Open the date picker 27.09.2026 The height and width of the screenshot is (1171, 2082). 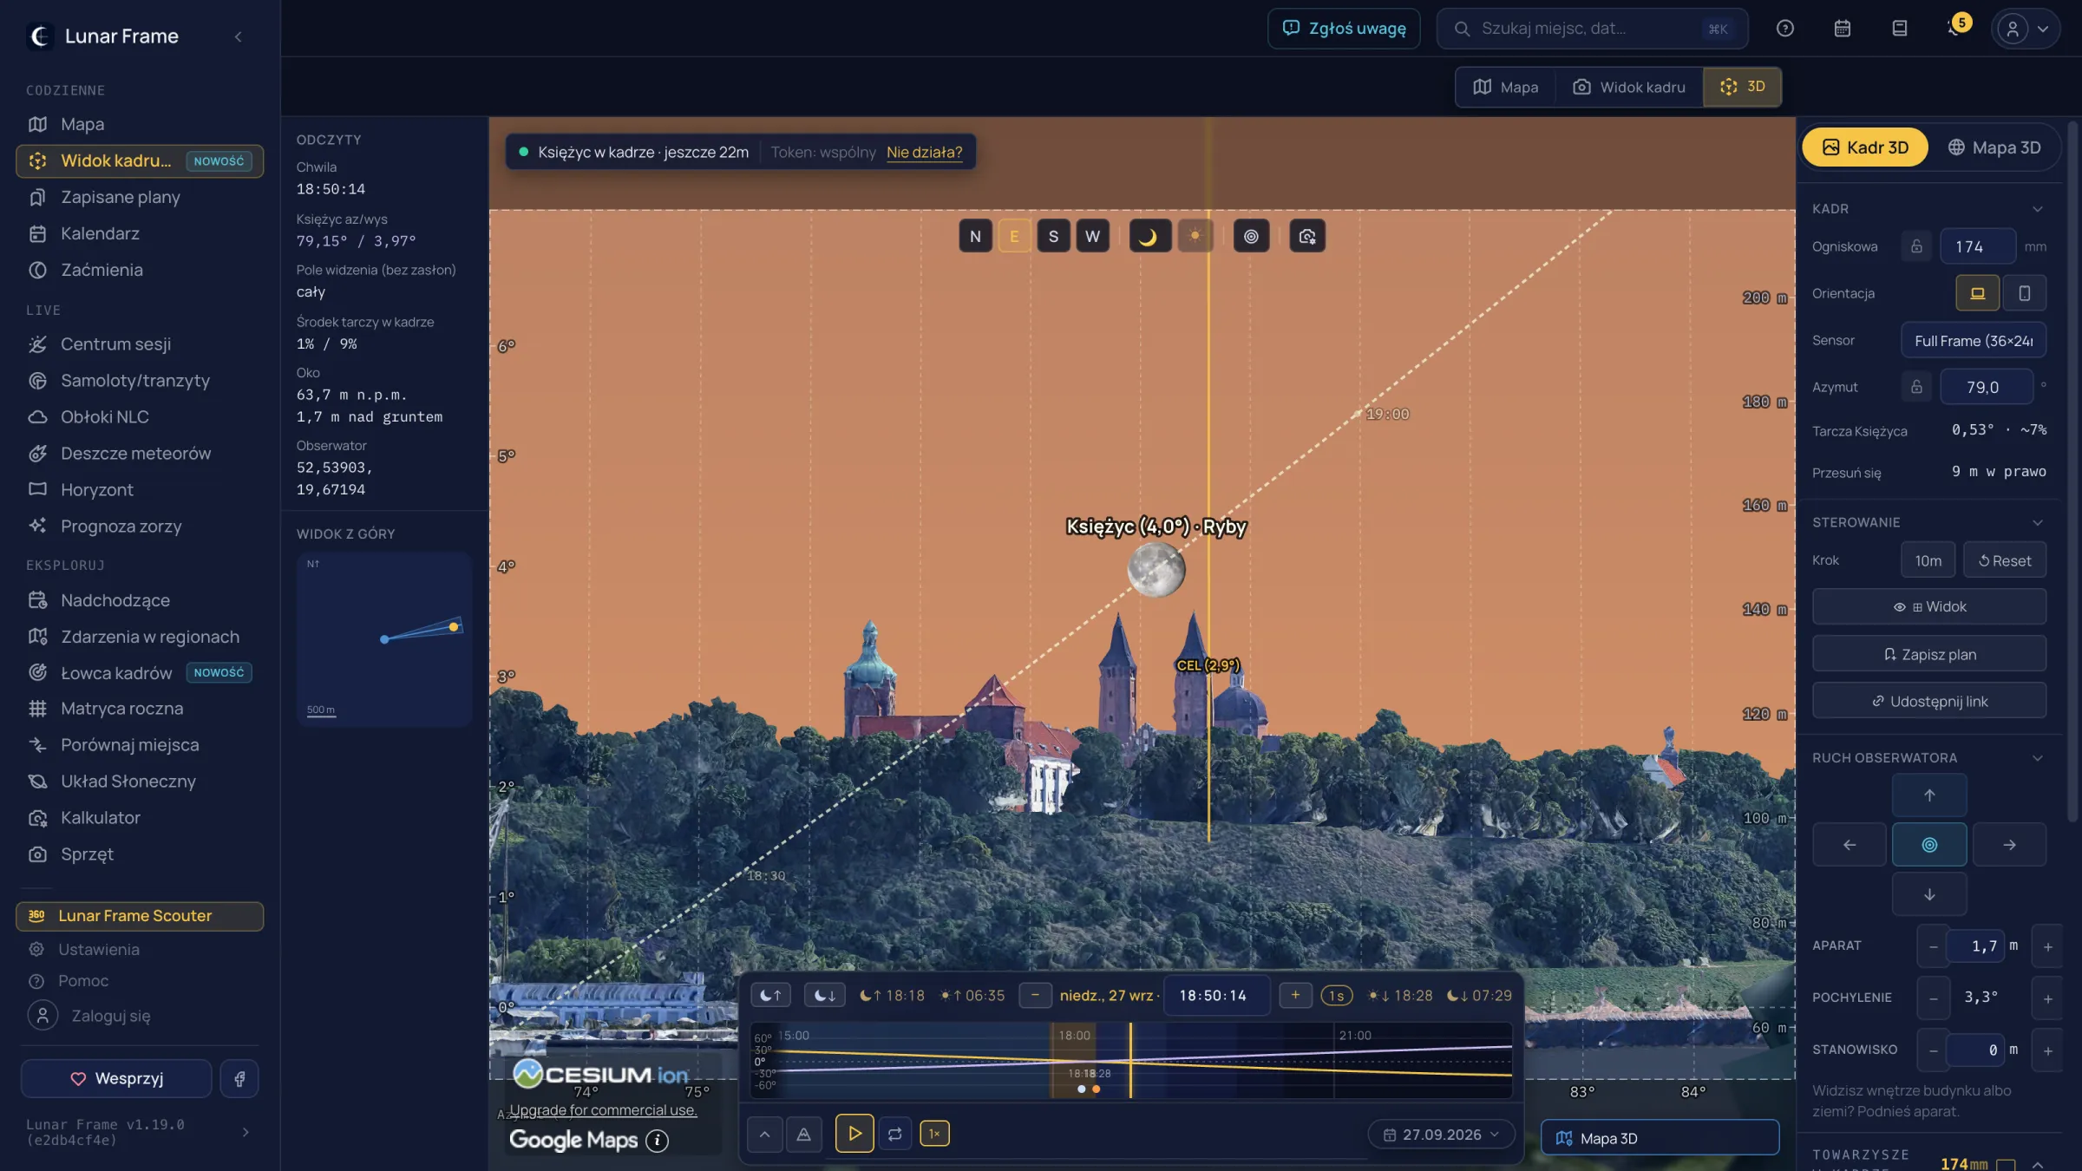(1441, 1135)
